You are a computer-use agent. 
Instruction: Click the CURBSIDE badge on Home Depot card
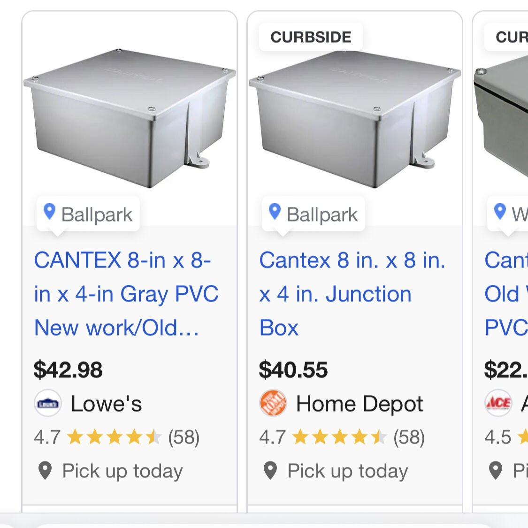pos(311,37)
